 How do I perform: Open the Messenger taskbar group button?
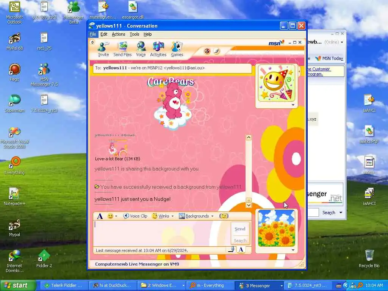(x=259, y=286)
